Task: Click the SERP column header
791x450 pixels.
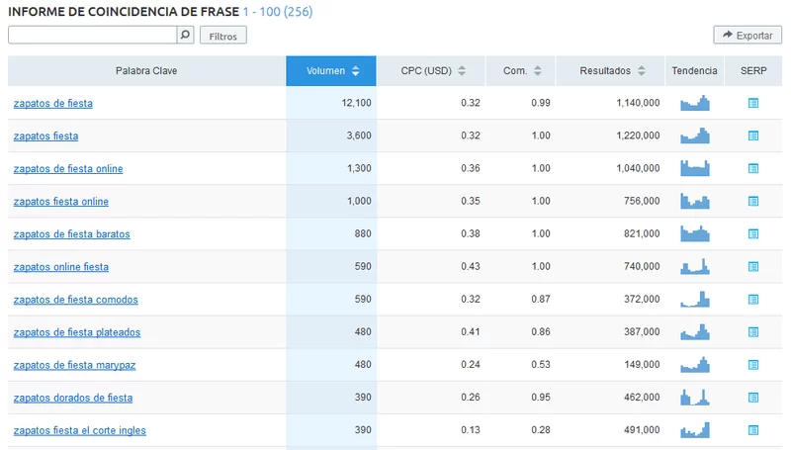Action: coord(753,70)
